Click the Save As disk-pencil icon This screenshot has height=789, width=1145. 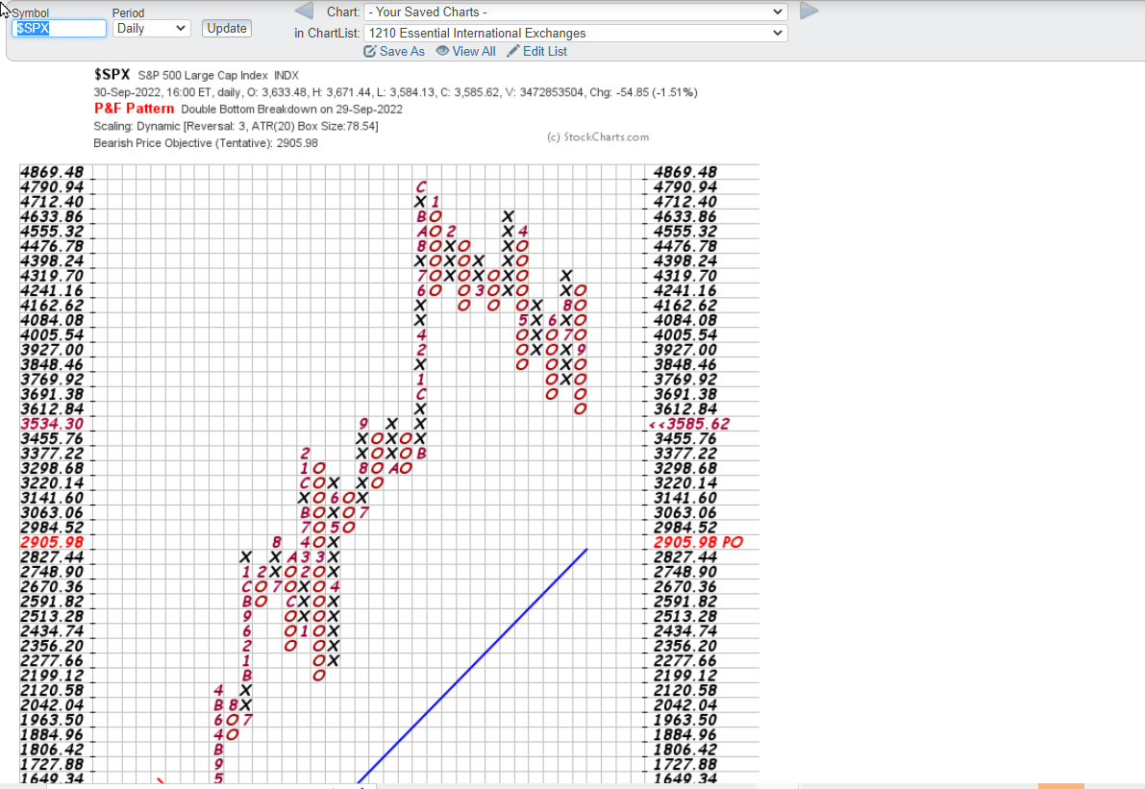click(370, 52)
